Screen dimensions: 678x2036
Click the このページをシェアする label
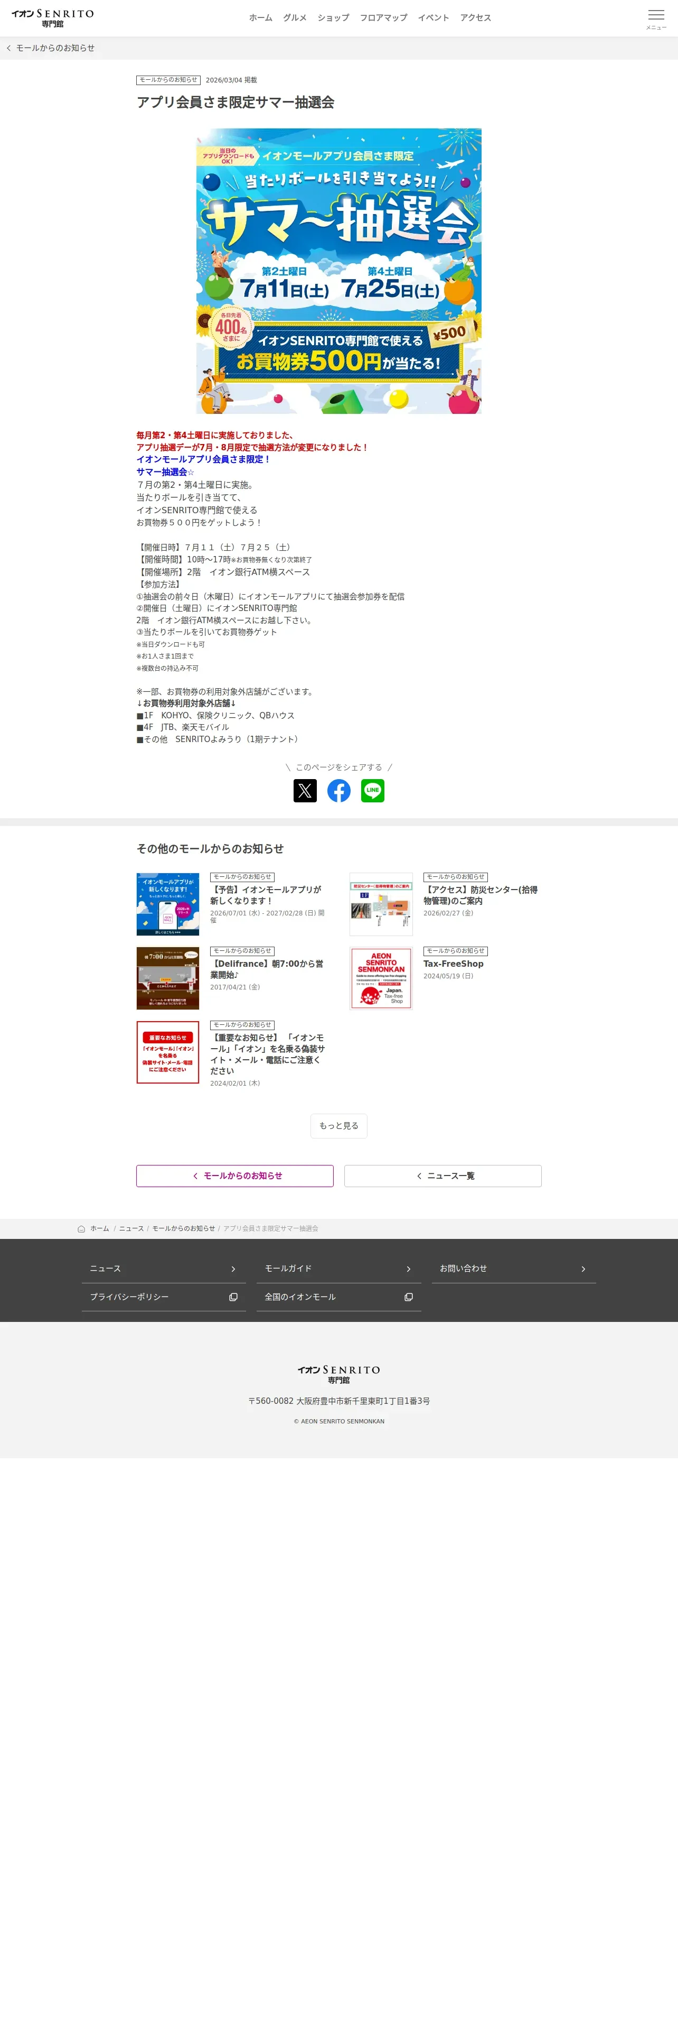[x=338, y=766]
